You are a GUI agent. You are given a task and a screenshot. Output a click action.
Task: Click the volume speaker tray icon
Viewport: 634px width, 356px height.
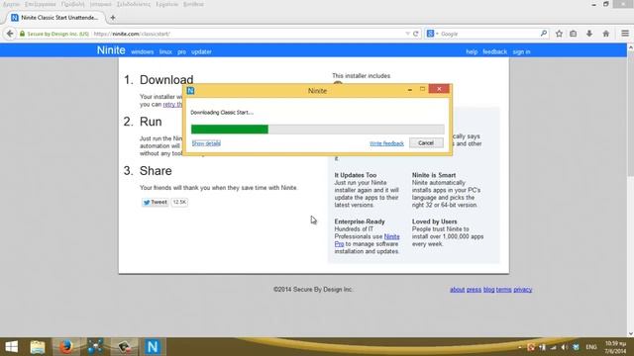565,347
